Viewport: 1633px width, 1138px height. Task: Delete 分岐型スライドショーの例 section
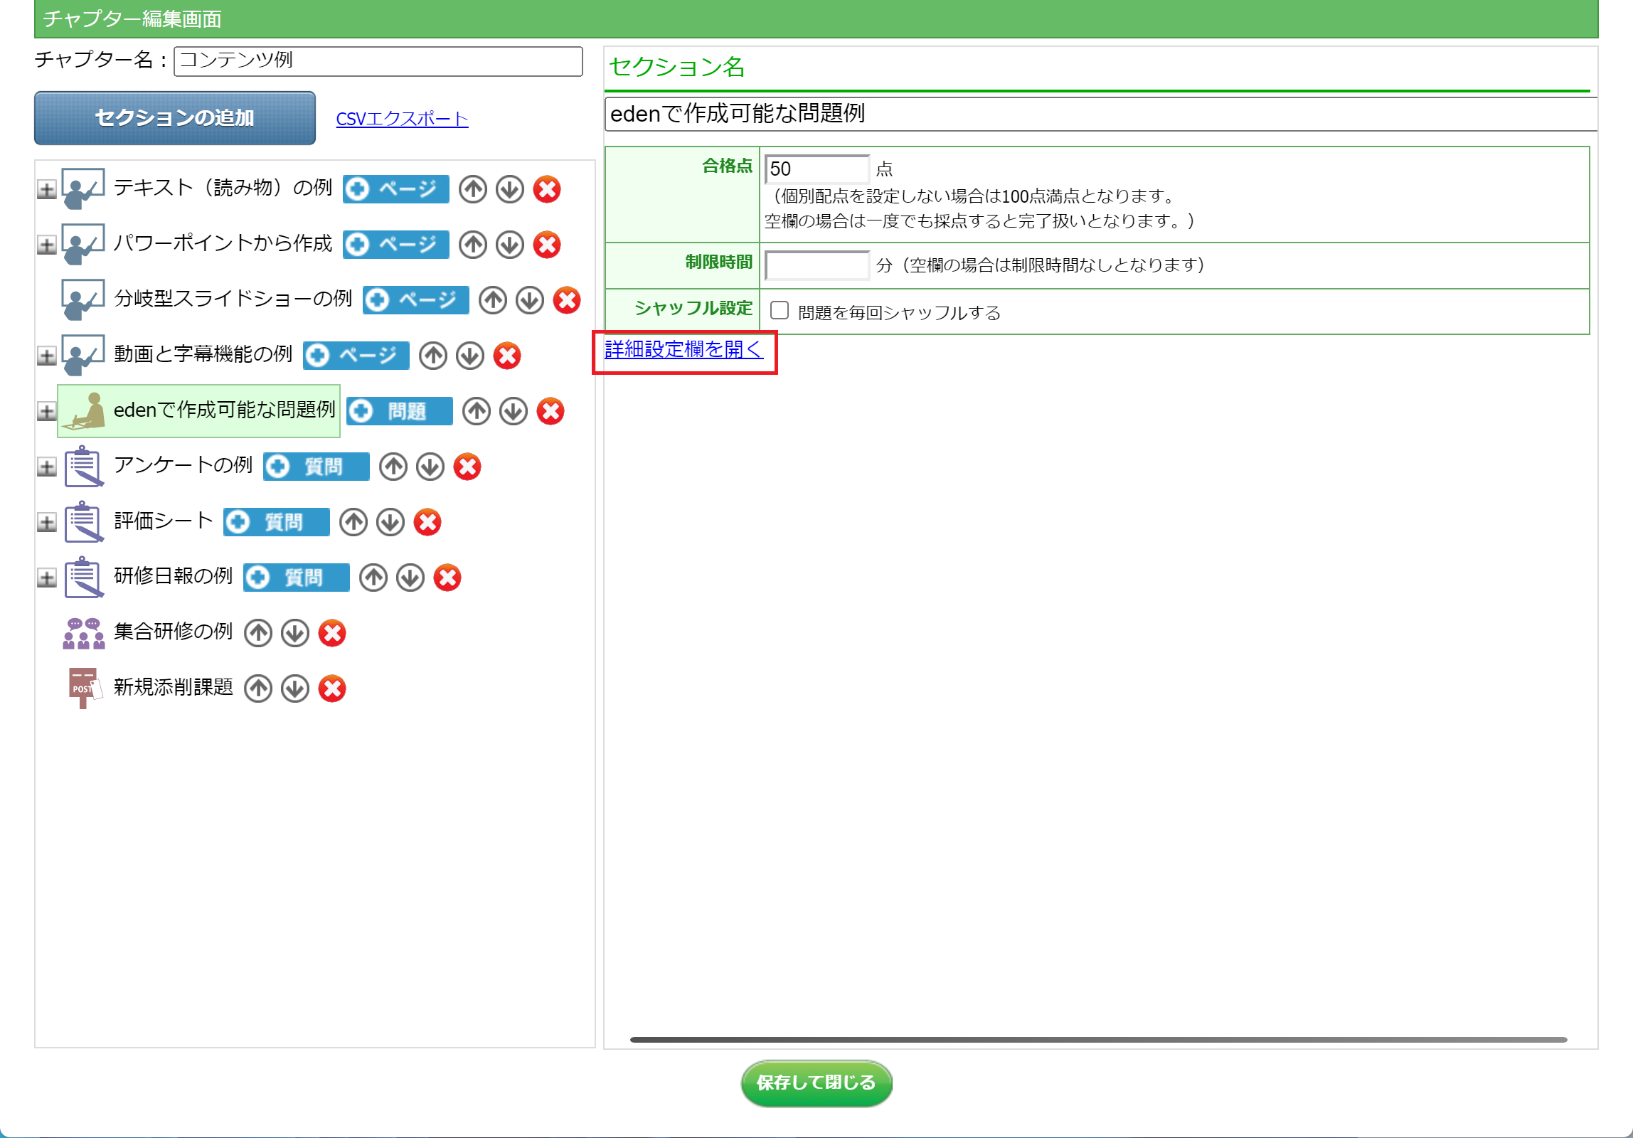pyautogui.click(x=567, y=300)
